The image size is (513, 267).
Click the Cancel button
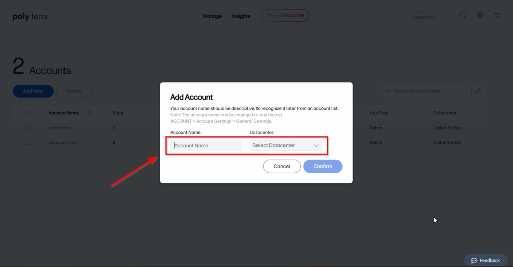282,166
